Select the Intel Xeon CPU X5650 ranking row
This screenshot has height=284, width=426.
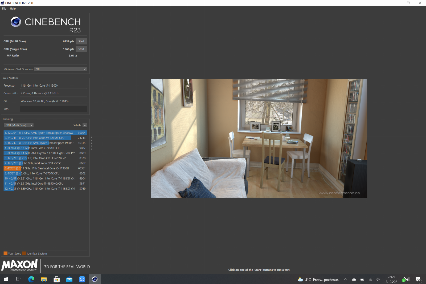point(45,163)
